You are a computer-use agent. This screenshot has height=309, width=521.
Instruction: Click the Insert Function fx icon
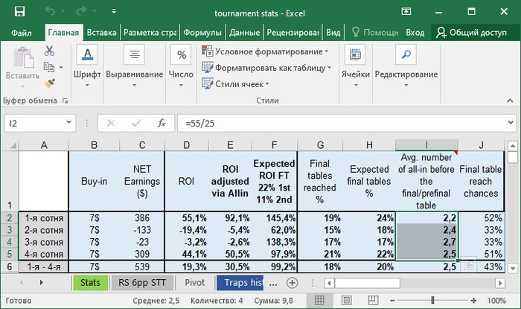[x=162, y=124]
